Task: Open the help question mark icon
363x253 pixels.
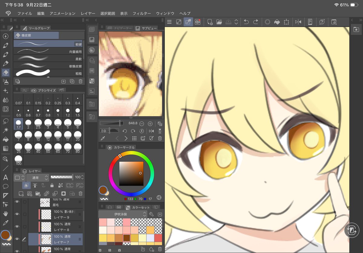Action: (322, 22)
